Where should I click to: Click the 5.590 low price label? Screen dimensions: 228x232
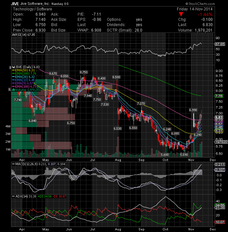pos(184,155)
